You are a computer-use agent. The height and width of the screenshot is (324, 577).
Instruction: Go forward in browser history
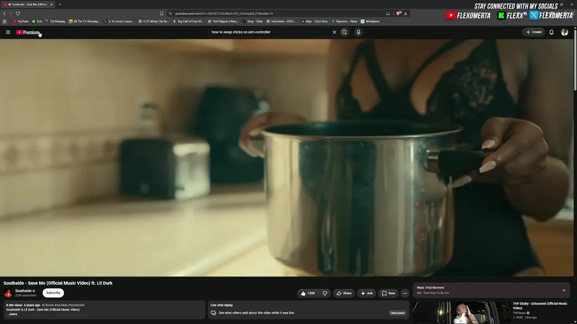click(x=11, y=13)
